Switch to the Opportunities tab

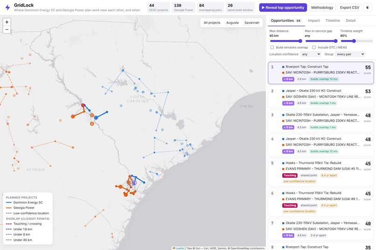[x=285, y=20]
